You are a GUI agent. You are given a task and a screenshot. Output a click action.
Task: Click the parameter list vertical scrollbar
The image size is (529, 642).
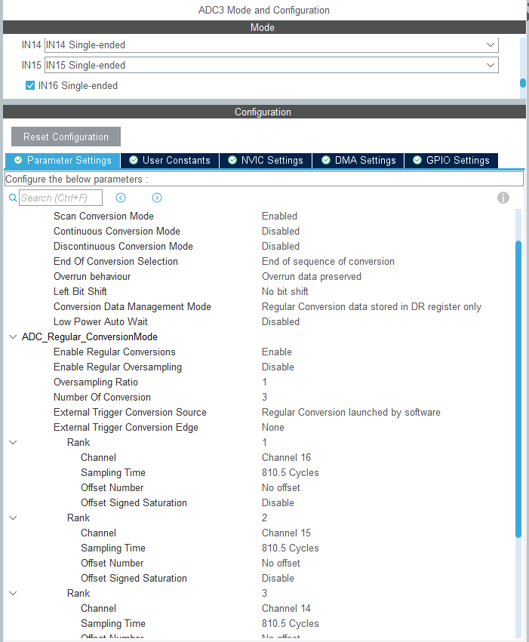click(518, 389)
